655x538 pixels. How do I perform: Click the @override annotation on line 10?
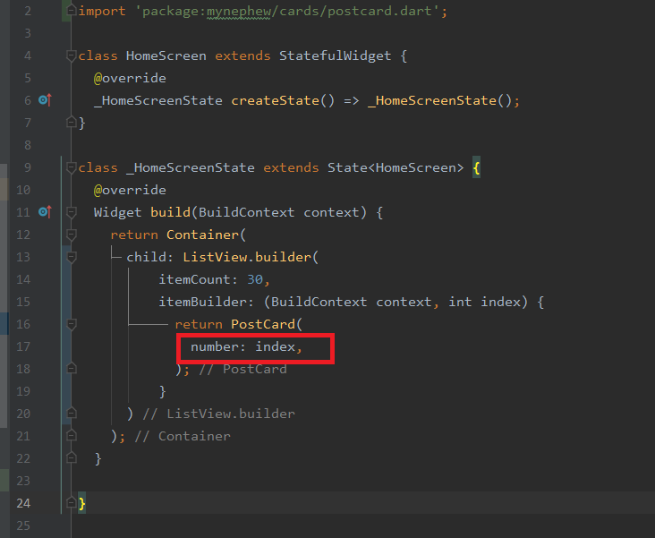(x=130, y=190)
